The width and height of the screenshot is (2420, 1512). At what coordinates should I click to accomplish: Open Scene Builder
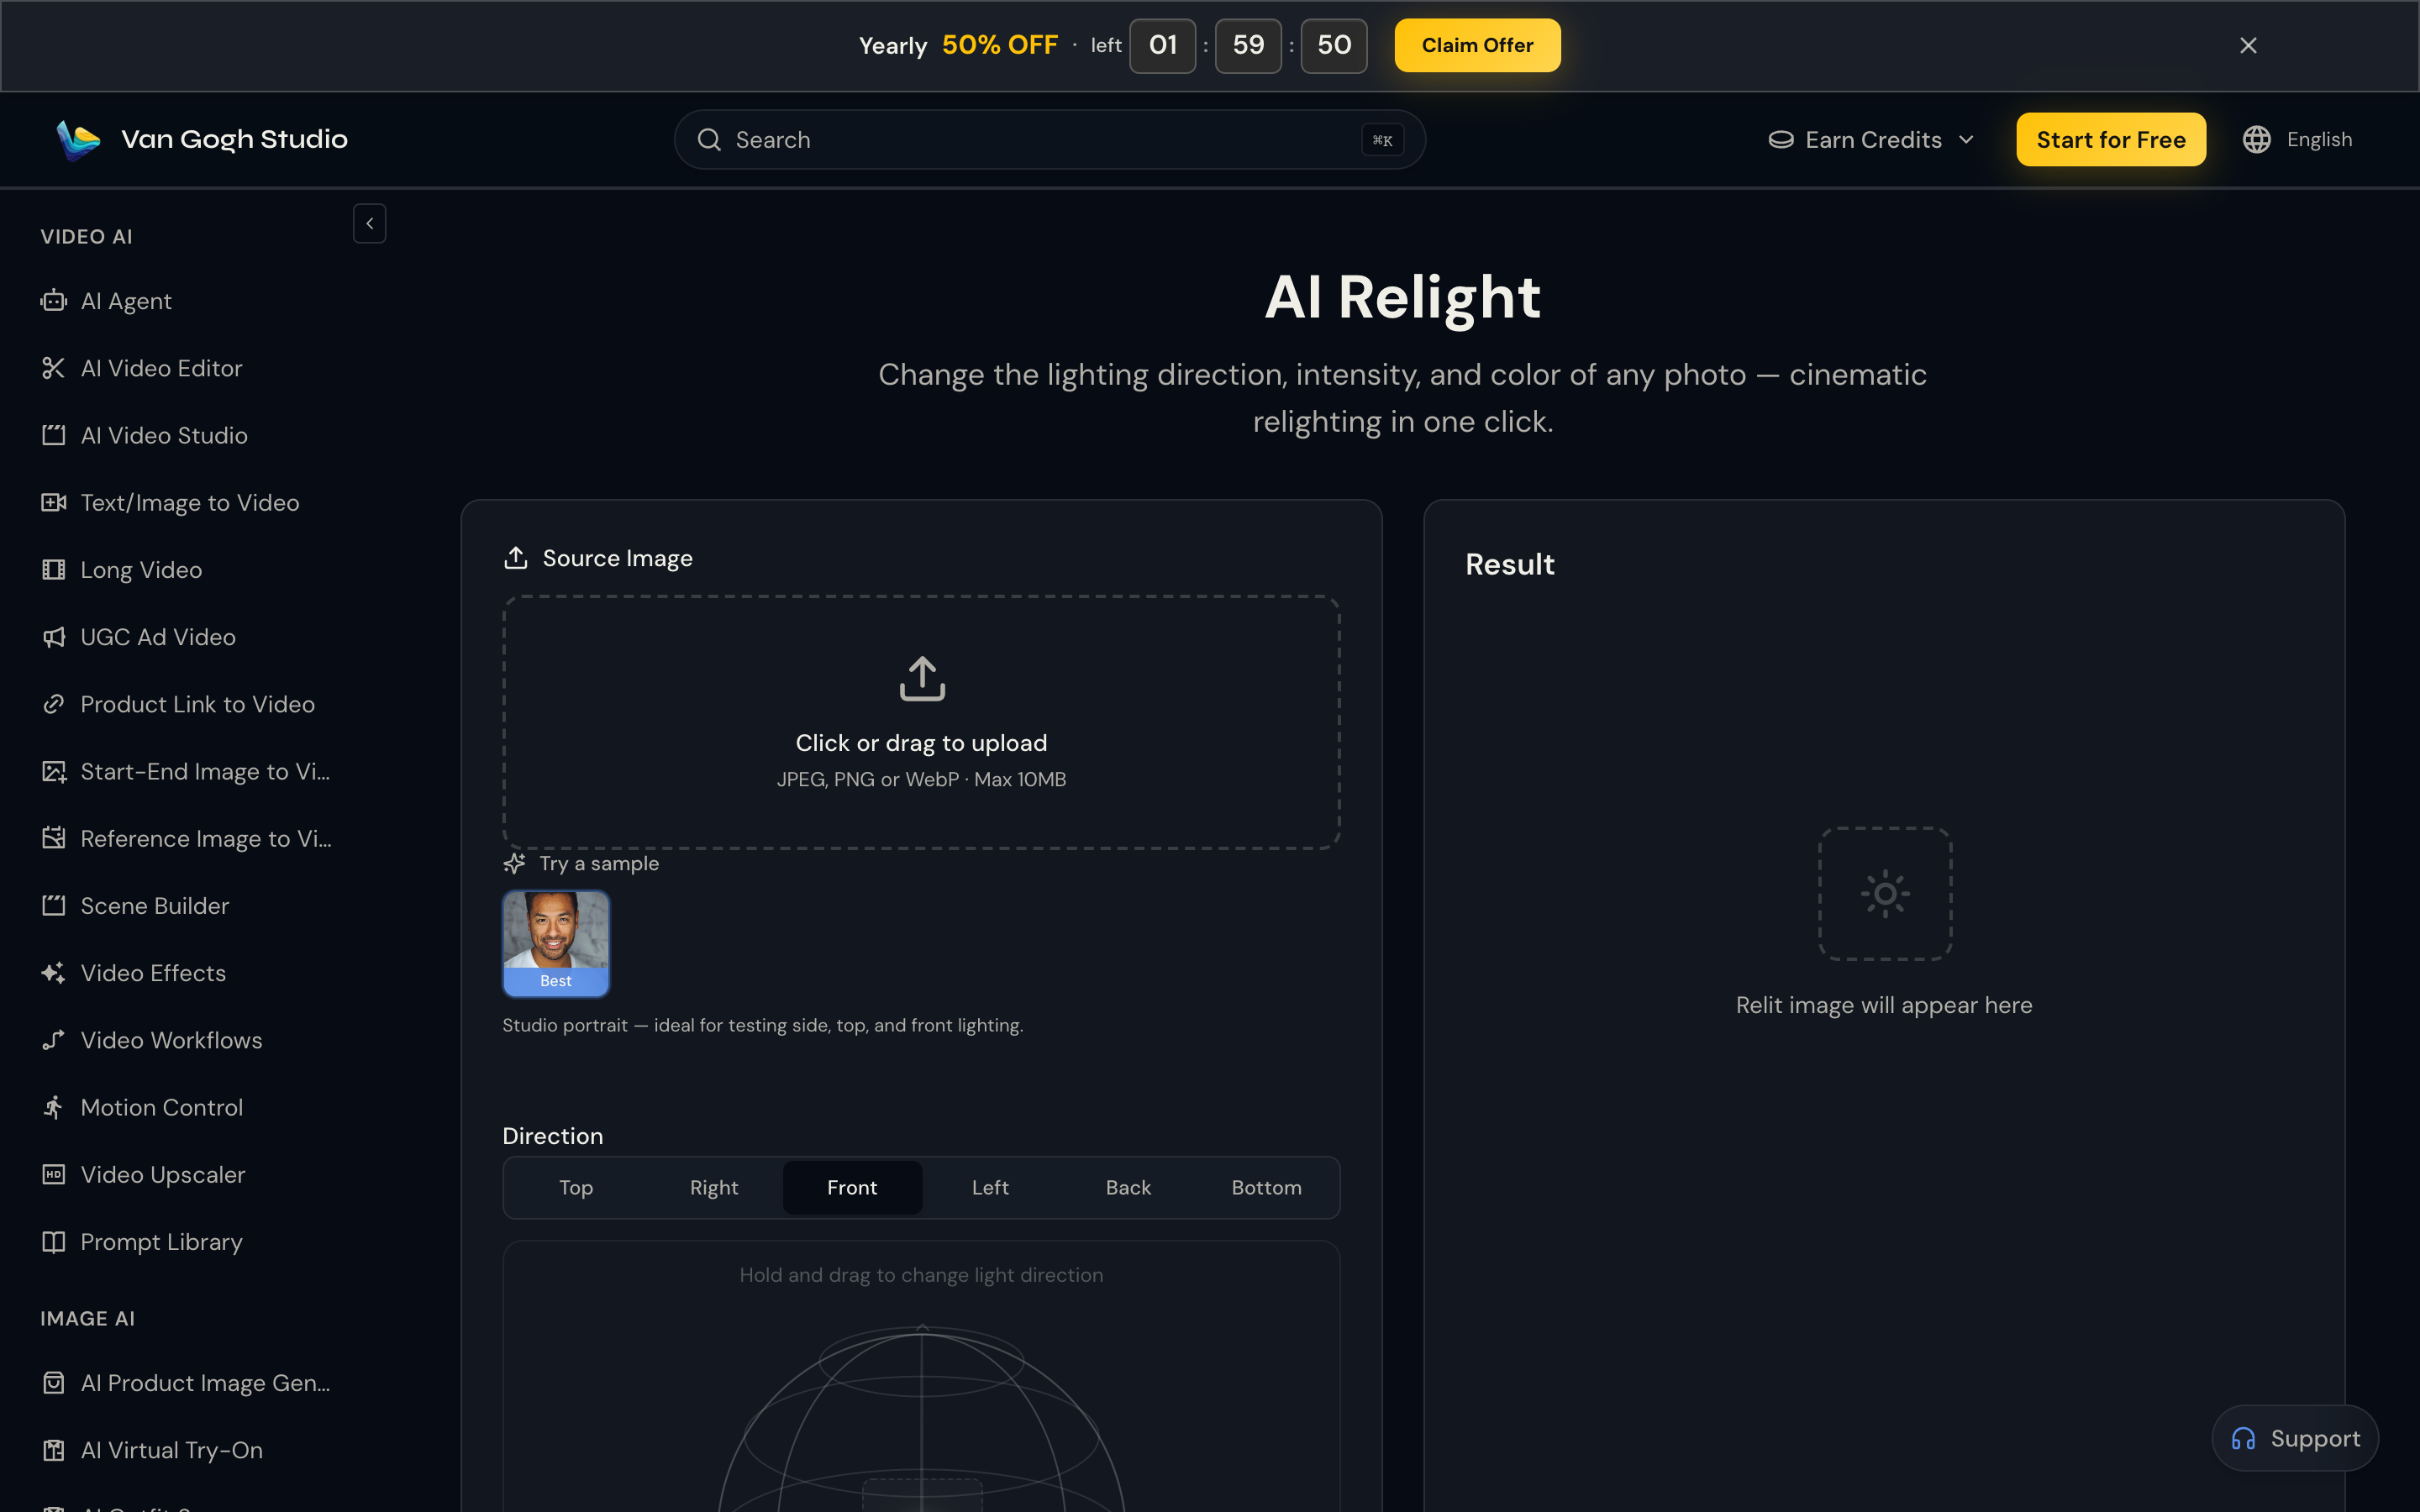135,905
